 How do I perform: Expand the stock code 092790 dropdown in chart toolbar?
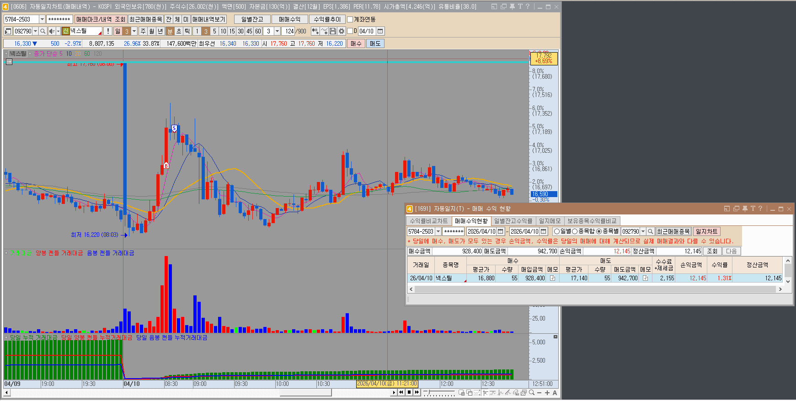coord(36,31)
